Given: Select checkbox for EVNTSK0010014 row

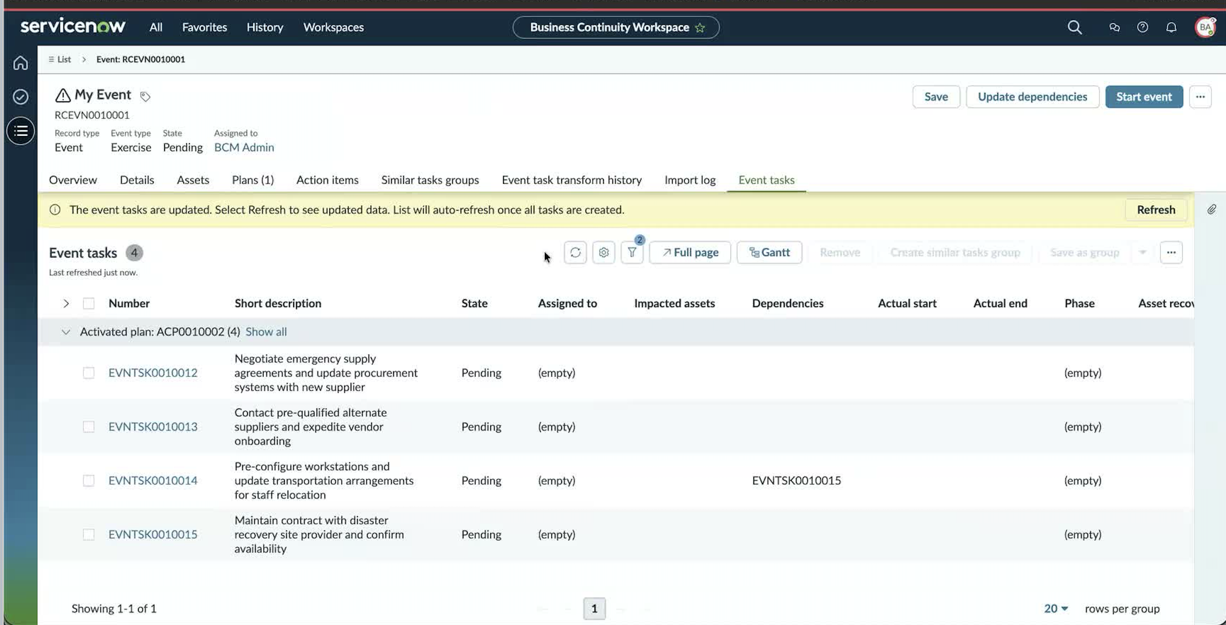Looking at the screenshot, I should (89, 481).
